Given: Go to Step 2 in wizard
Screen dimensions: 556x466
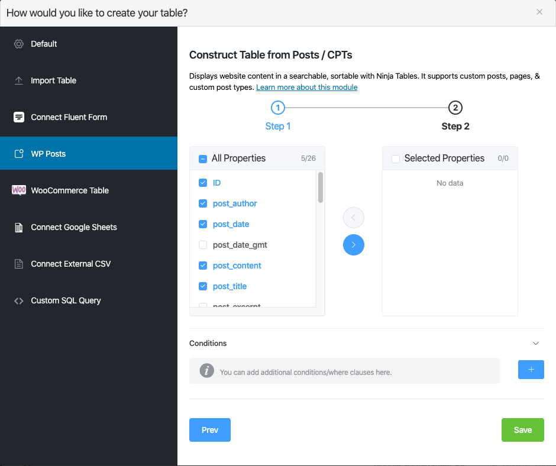Looking at the screenshot, I should 455,108.
